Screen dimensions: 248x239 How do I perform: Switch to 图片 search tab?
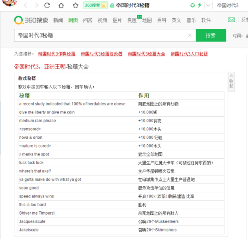(x=117, y=20)
